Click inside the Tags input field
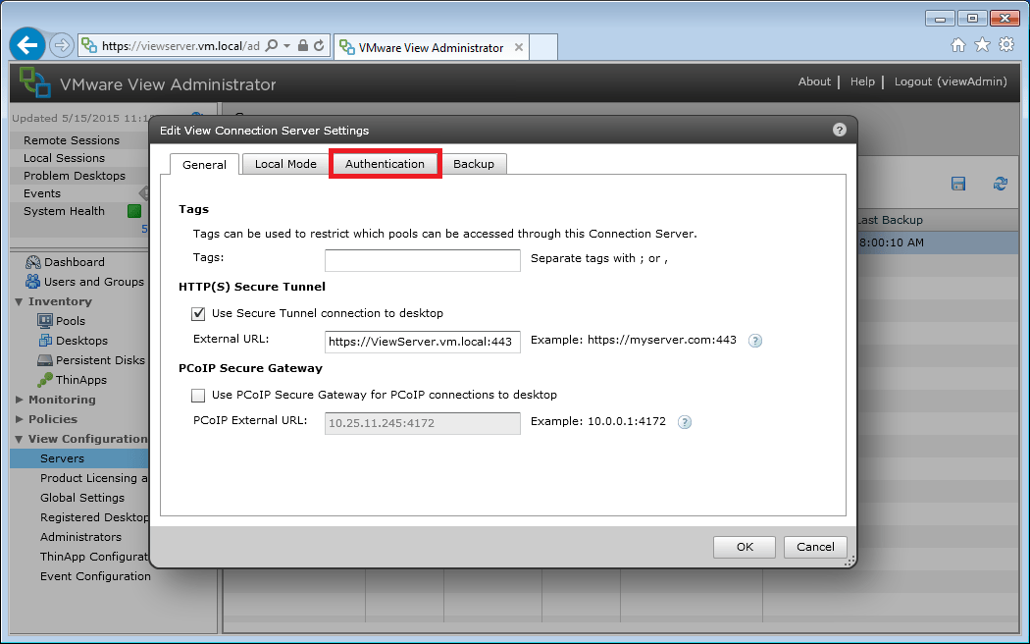The height and width of the screenshot is (644, 1030). 422,260
